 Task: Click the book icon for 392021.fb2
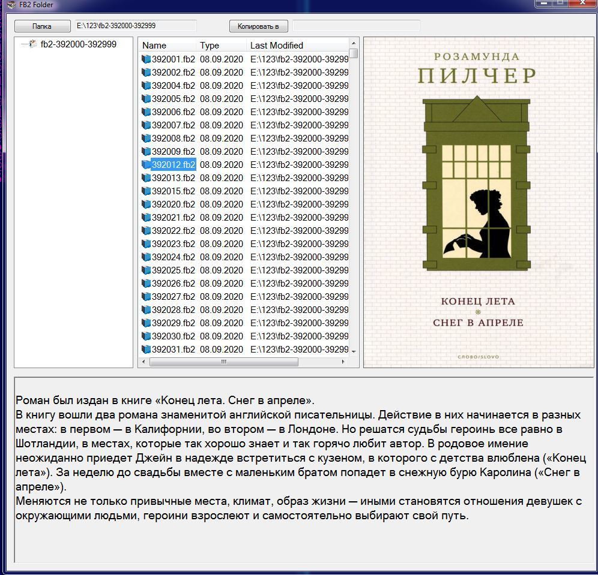pos(146,218)
